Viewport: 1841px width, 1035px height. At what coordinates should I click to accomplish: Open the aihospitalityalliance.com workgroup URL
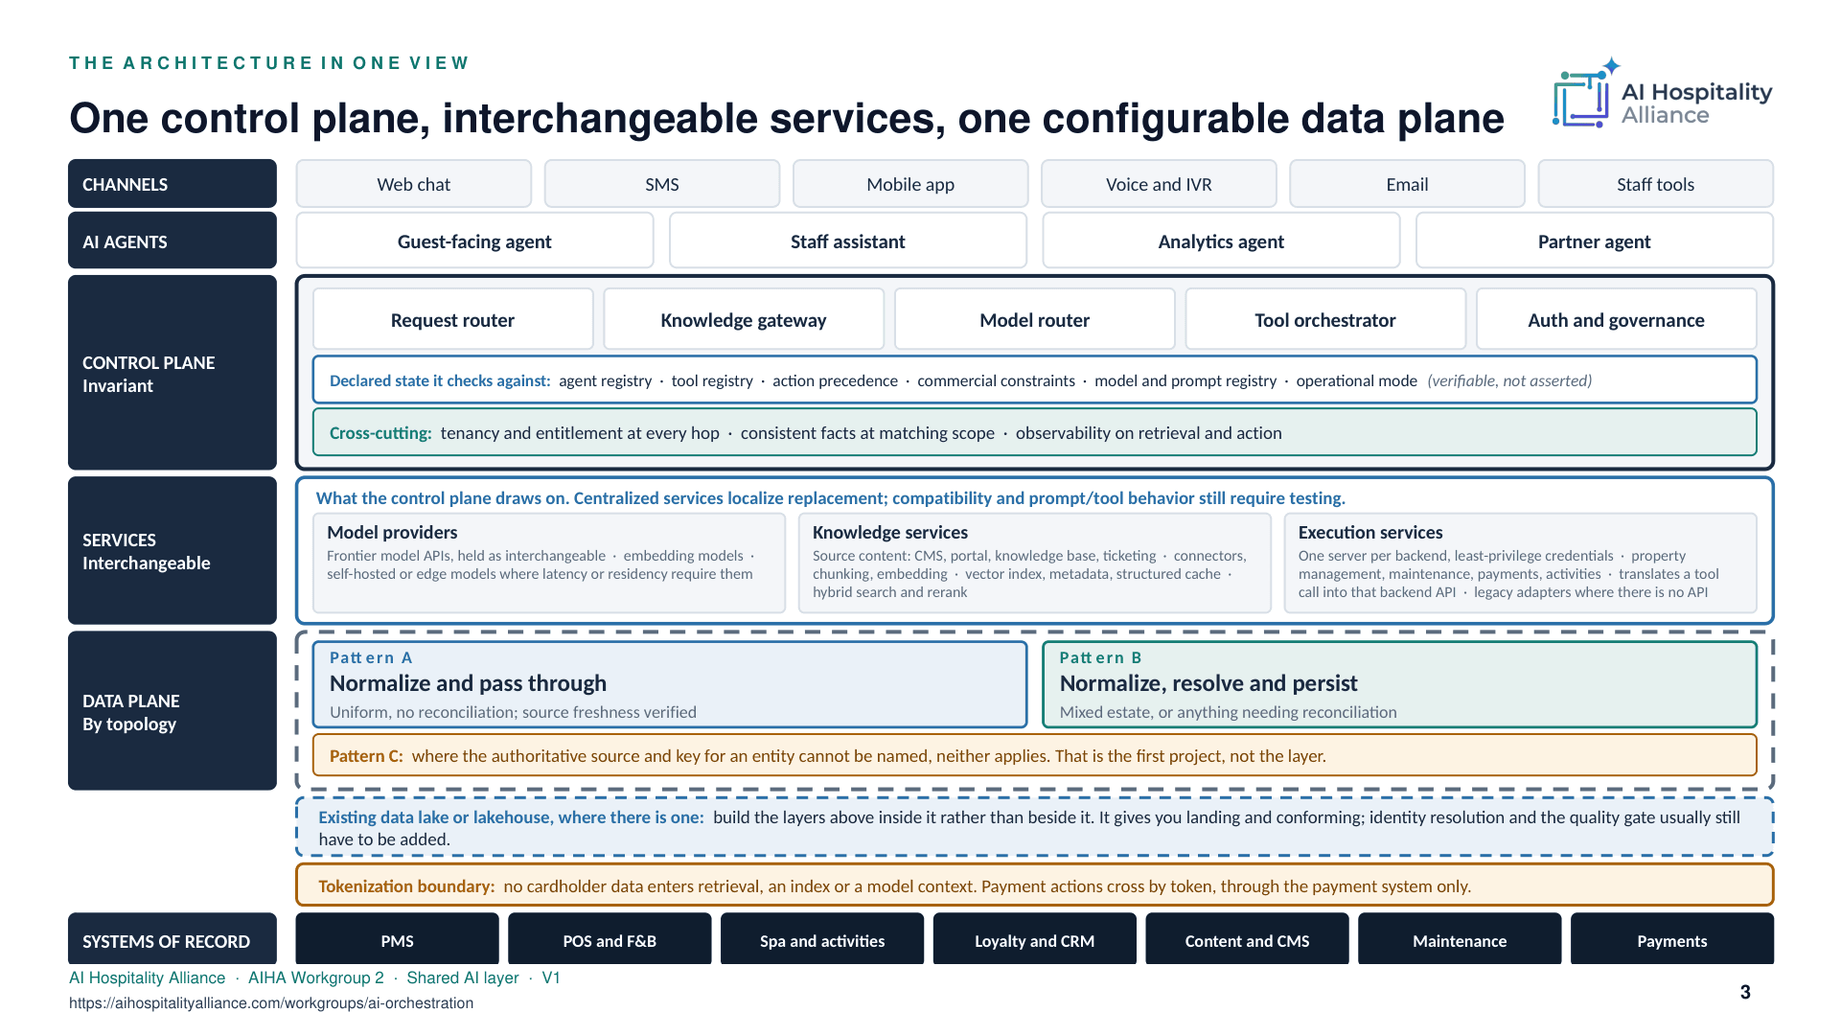pyautogui.click(x=271, y=1003)
